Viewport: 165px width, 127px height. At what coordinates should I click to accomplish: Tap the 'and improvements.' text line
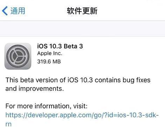tap(35, 88)
